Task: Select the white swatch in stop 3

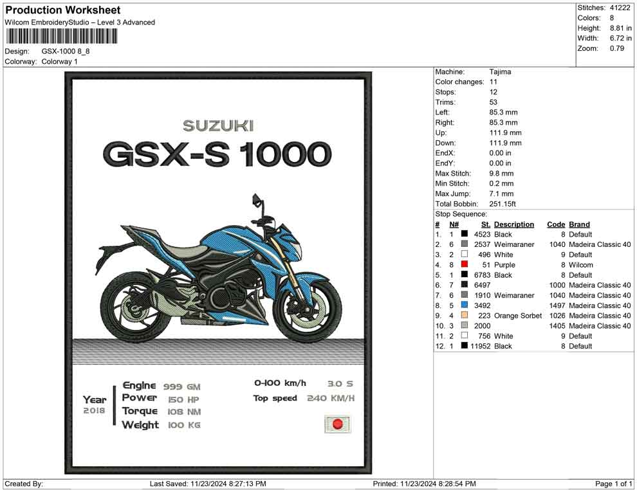Action: [465, 255]
